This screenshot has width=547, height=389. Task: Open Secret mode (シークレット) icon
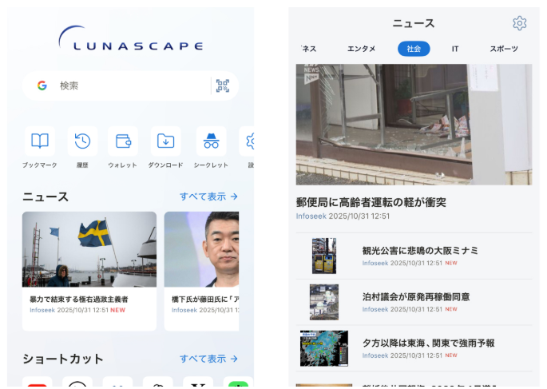[211, 141]
